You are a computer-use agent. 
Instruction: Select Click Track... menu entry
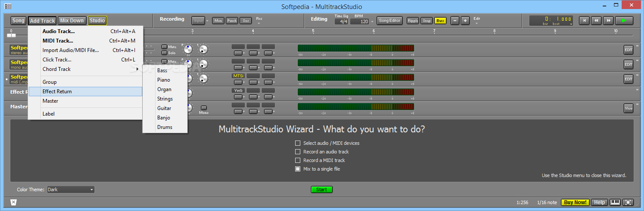click(85, 59)
